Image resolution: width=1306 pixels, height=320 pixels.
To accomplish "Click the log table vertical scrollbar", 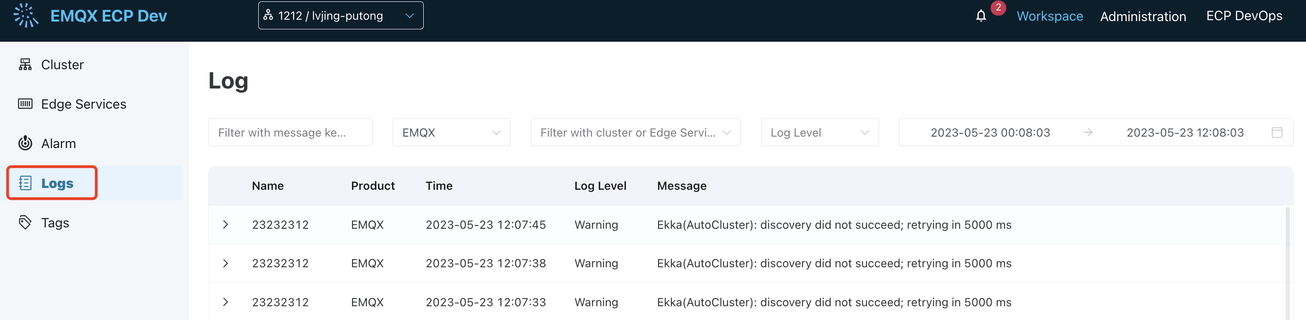I will 1288,263.
